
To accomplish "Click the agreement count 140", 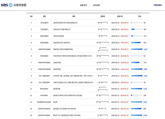I will pos(145,96).
